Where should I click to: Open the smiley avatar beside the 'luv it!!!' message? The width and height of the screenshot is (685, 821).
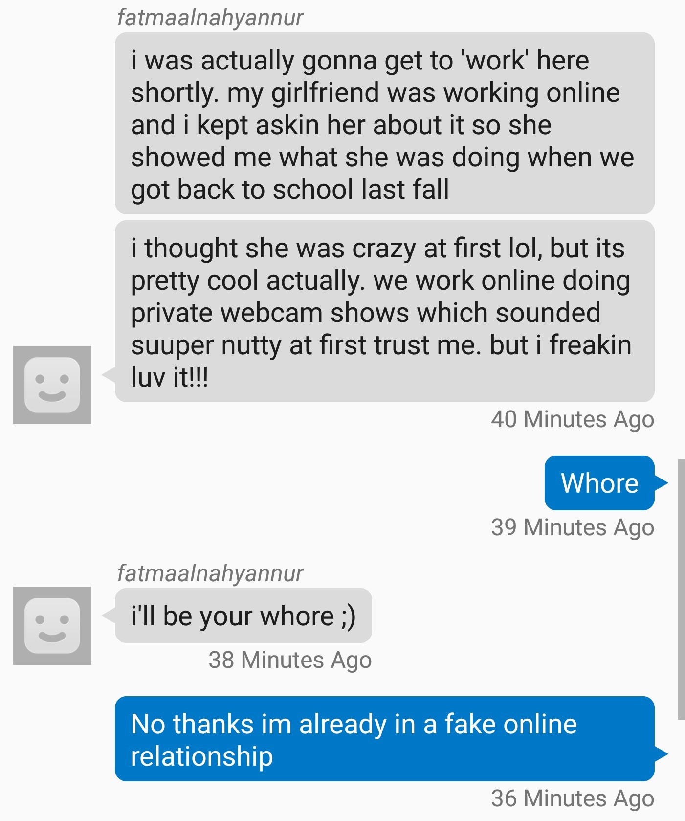(52, 385)
